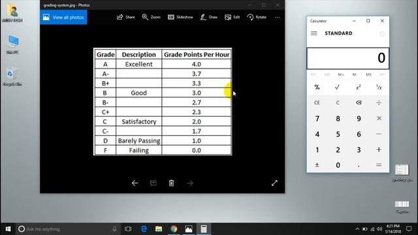Click Share in Photos toolbar
418x235 pixels.
pyautogui.click(x=126, y=17)
